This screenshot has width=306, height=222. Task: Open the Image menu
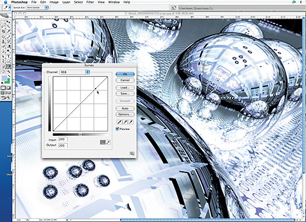pos(54,2)
